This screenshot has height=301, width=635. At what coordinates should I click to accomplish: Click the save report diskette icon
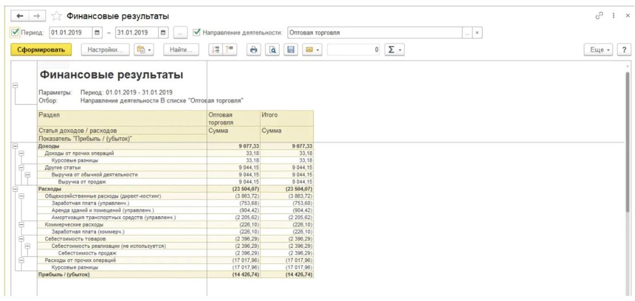[291, 50]
